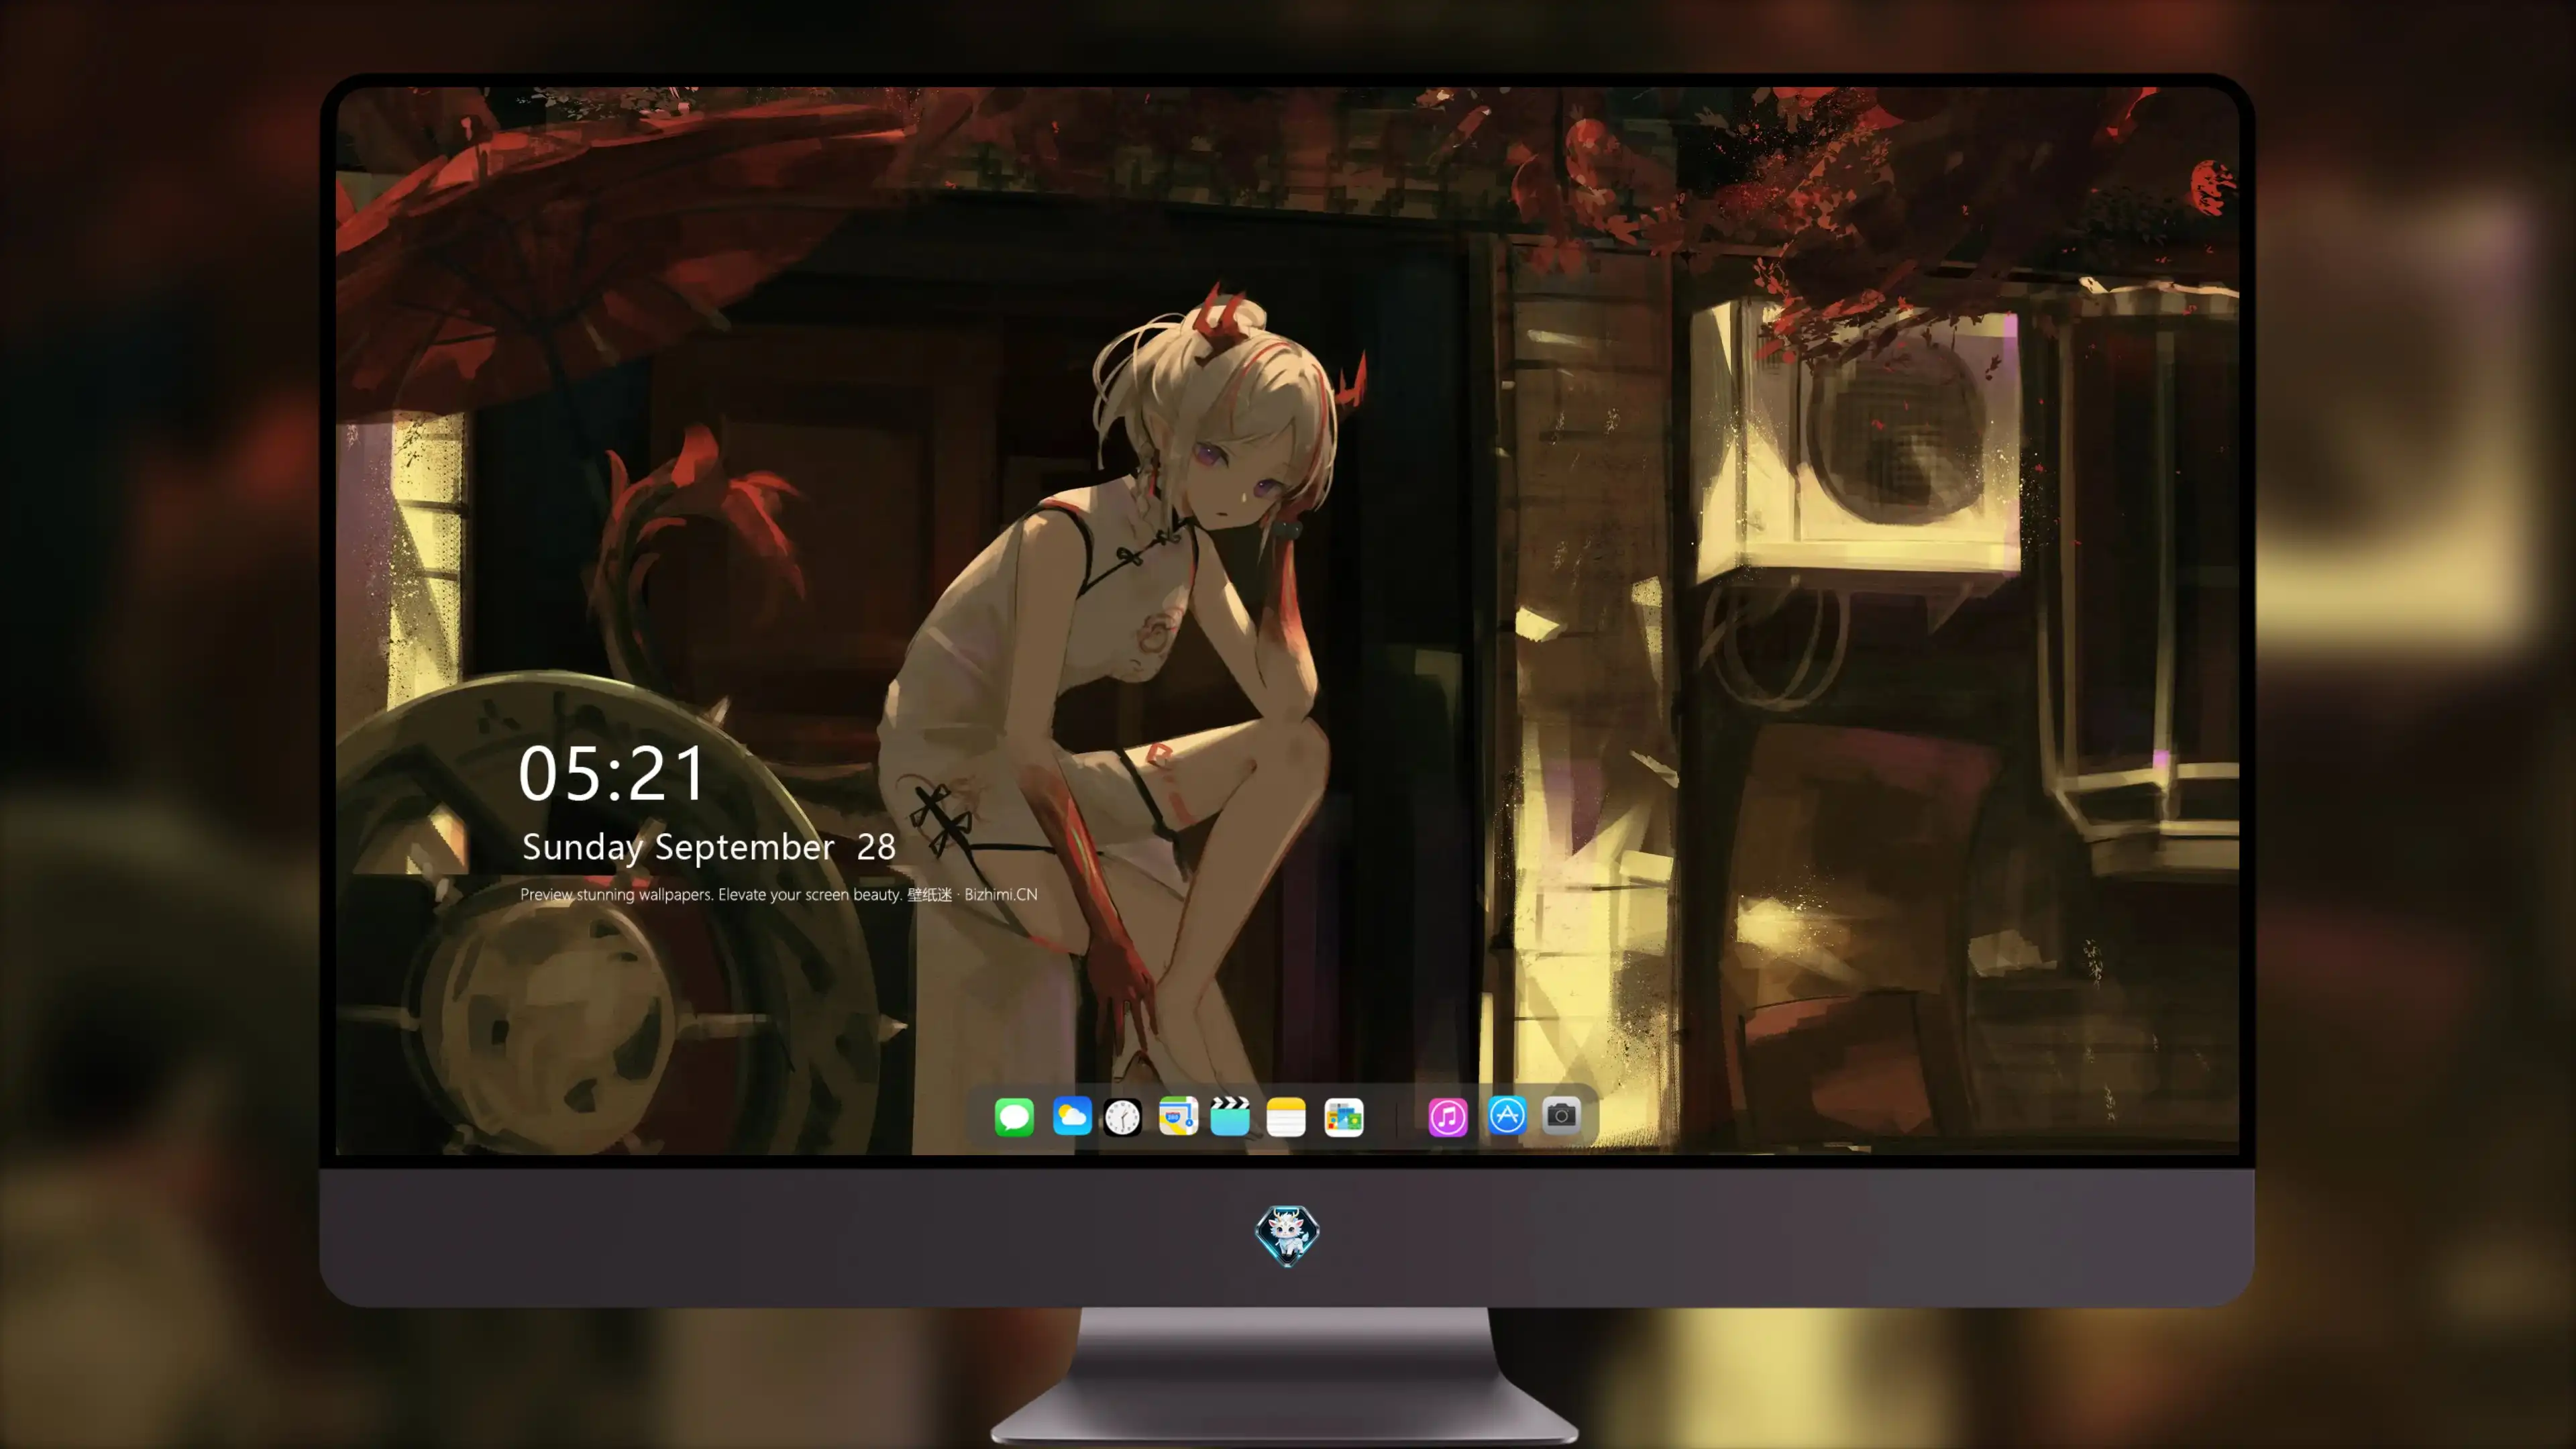
Task: Launch the Camera app from the dock
Action: coord(1561,1116)
